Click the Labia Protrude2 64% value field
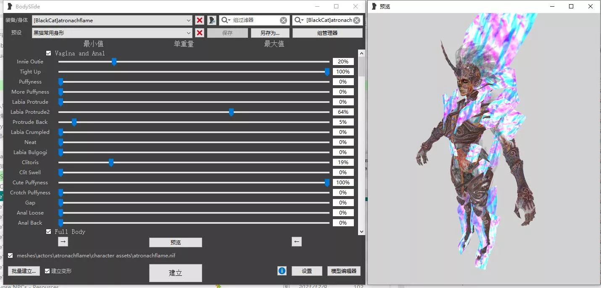Viewport: 601px width, 288px height. (x=343, y=112)
